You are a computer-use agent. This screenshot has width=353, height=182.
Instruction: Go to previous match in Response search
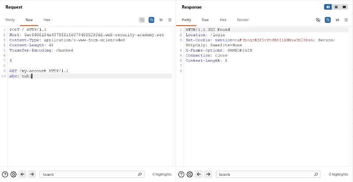(199, 174)
